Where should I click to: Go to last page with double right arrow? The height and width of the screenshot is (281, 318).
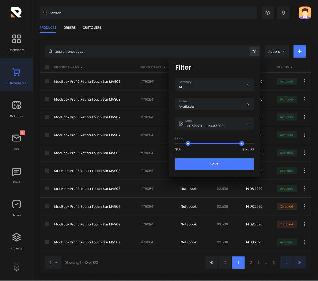pyautogui.click(x=299, y=262)
